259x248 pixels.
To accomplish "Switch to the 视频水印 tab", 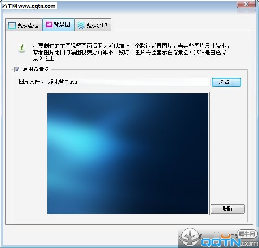I will (93, 25).
